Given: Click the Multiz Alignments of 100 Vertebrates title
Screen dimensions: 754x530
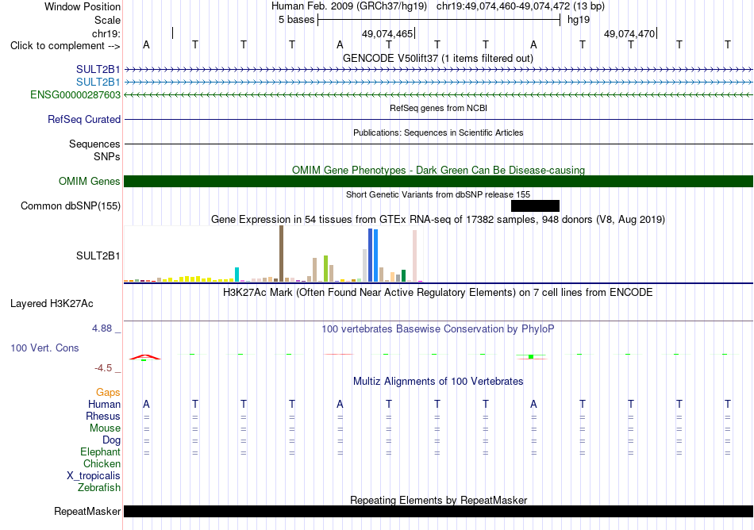Looking at the screenshot, I should 438,381.
